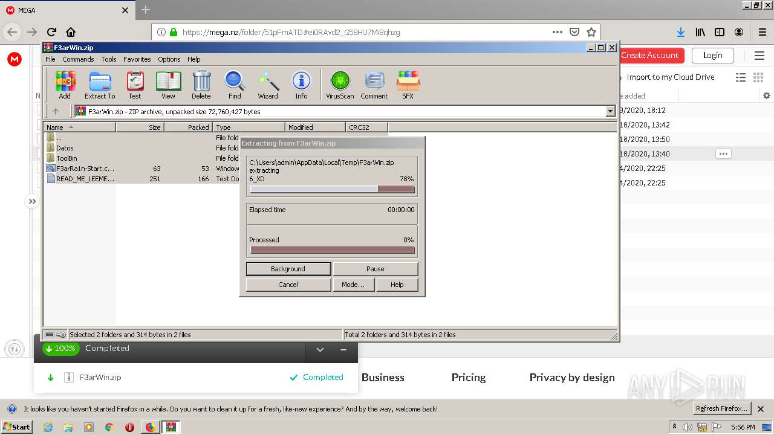The height and width of the screenshot is (435, 774).
Task: Click the SFX toolbar icon
Action: pyautogui.click(x=408, y=85)
